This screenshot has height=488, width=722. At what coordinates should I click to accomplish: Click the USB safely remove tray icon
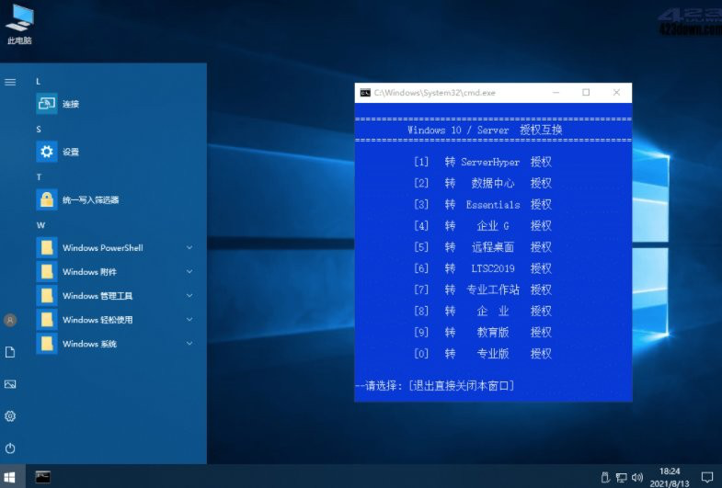point(606,477)
